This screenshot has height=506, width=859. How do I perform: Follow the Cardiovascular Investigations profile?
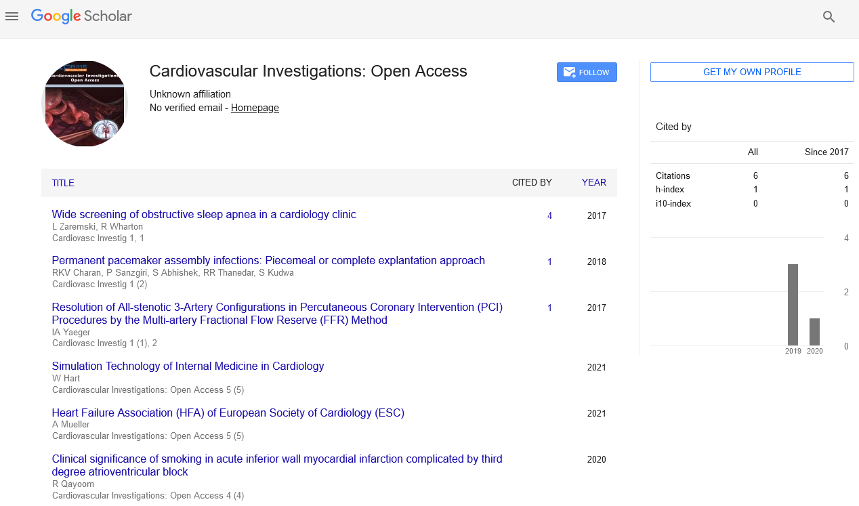coord(587,72)
